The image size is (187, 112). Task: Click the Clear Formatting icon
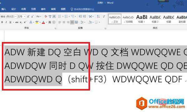click(x=46, y=16)
